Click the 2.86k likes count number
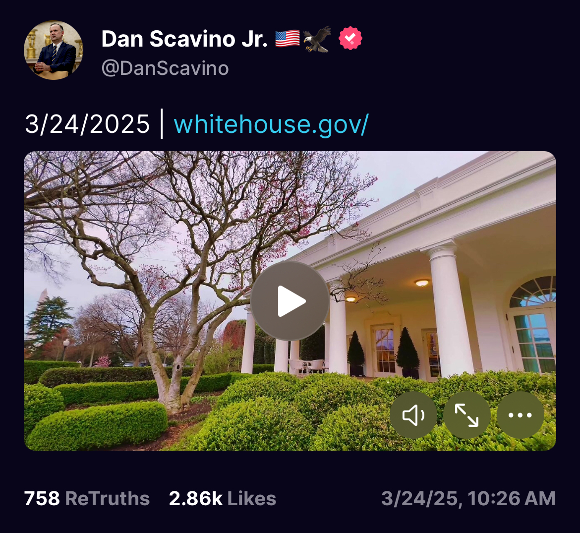 pos(196,498)
